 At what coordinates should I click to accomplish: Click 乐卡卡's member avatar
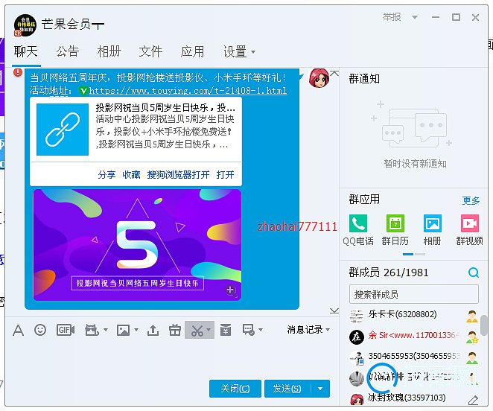click(357, 316)
